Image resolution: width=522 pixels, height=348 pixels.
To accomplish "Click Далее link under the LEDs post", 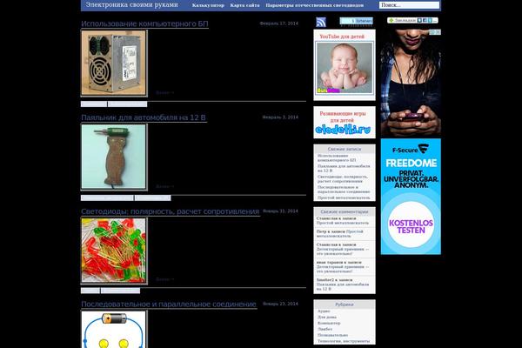I will click(164, 279).
